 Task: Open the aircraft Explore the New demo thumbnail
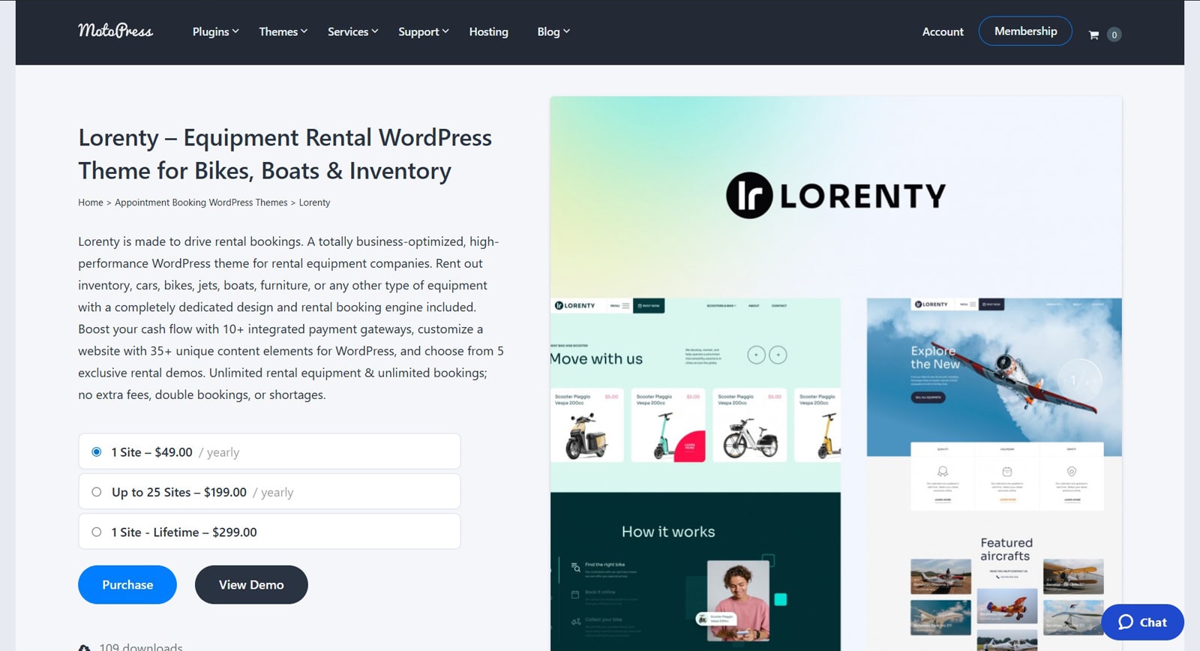coord(994,377)
